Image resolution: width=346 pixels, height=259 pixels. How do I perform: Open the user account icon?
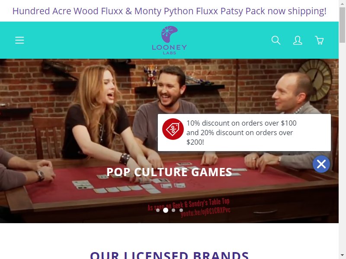pos(298,40)
